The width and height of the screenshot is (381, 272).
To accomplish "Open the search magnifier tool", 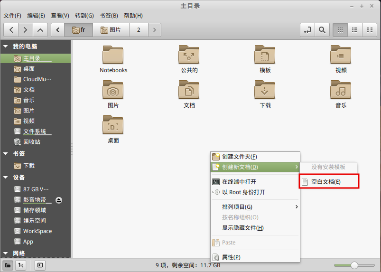I will [322, 30].
